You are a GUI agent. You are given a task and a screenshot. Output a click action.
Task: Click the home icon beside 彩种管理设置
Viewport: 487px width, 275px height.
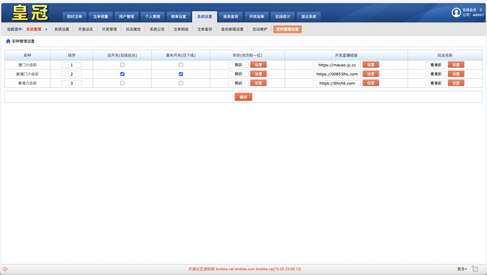click(8, 41)
